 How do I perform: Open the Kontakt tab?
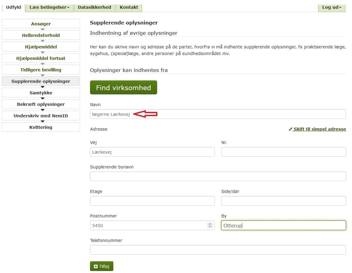tap(129, 7)
